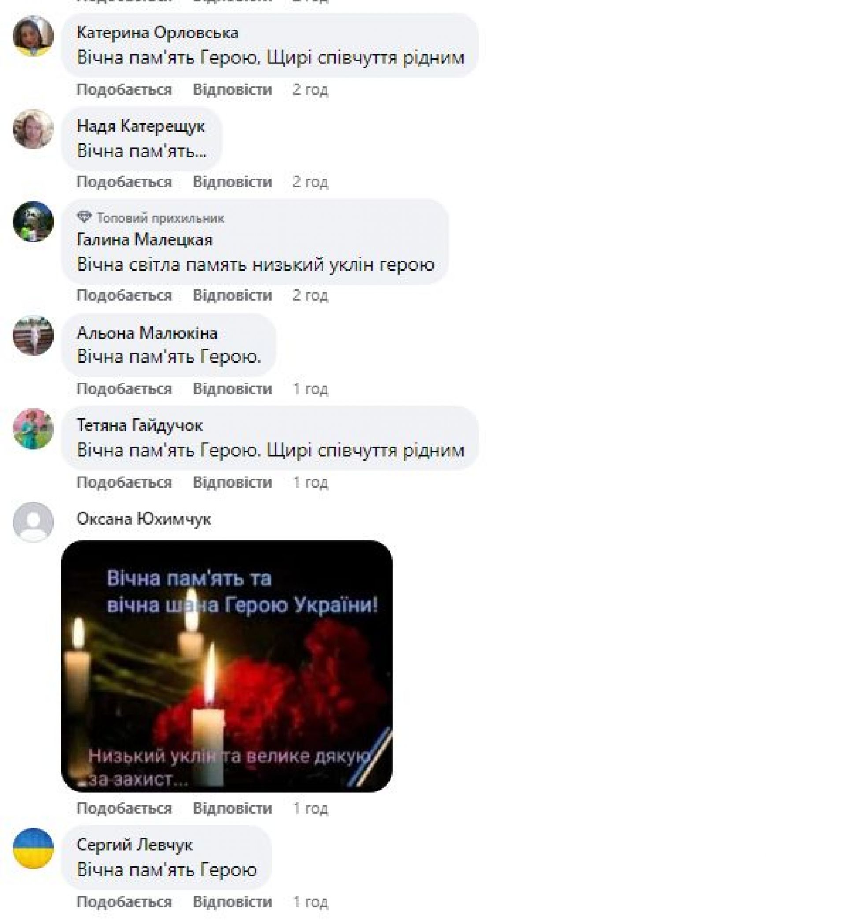Reply to Оксана Юхимчук's image comment
This screenshot has width=846, height=920.
coord(233,808)
